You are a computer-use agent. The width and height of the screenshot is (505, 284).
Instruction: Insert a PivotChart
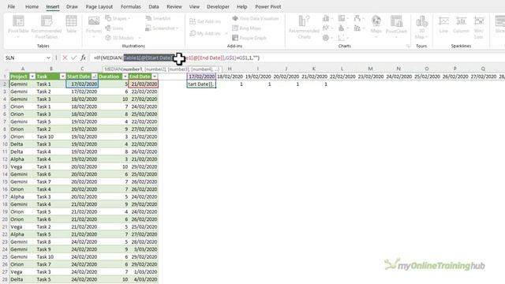click(396, 26)
